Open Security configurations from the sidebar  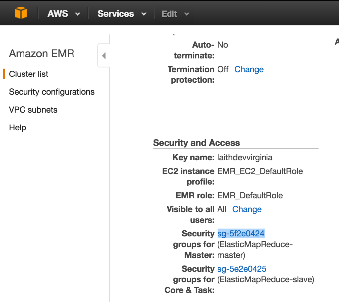point(51,92)
